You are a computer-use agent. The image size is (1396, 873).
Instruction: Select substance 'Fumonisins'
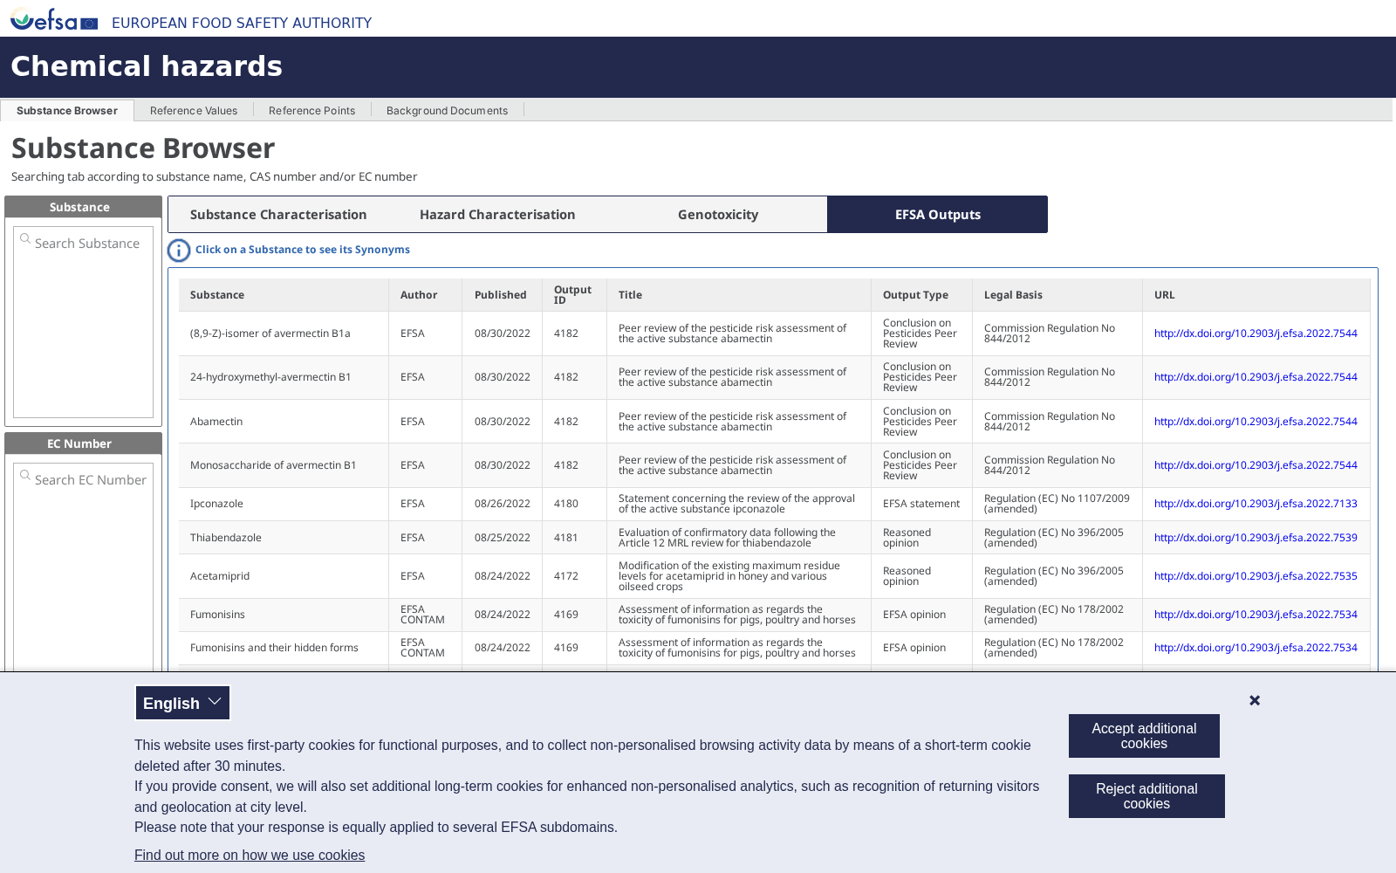click(217, 615)
